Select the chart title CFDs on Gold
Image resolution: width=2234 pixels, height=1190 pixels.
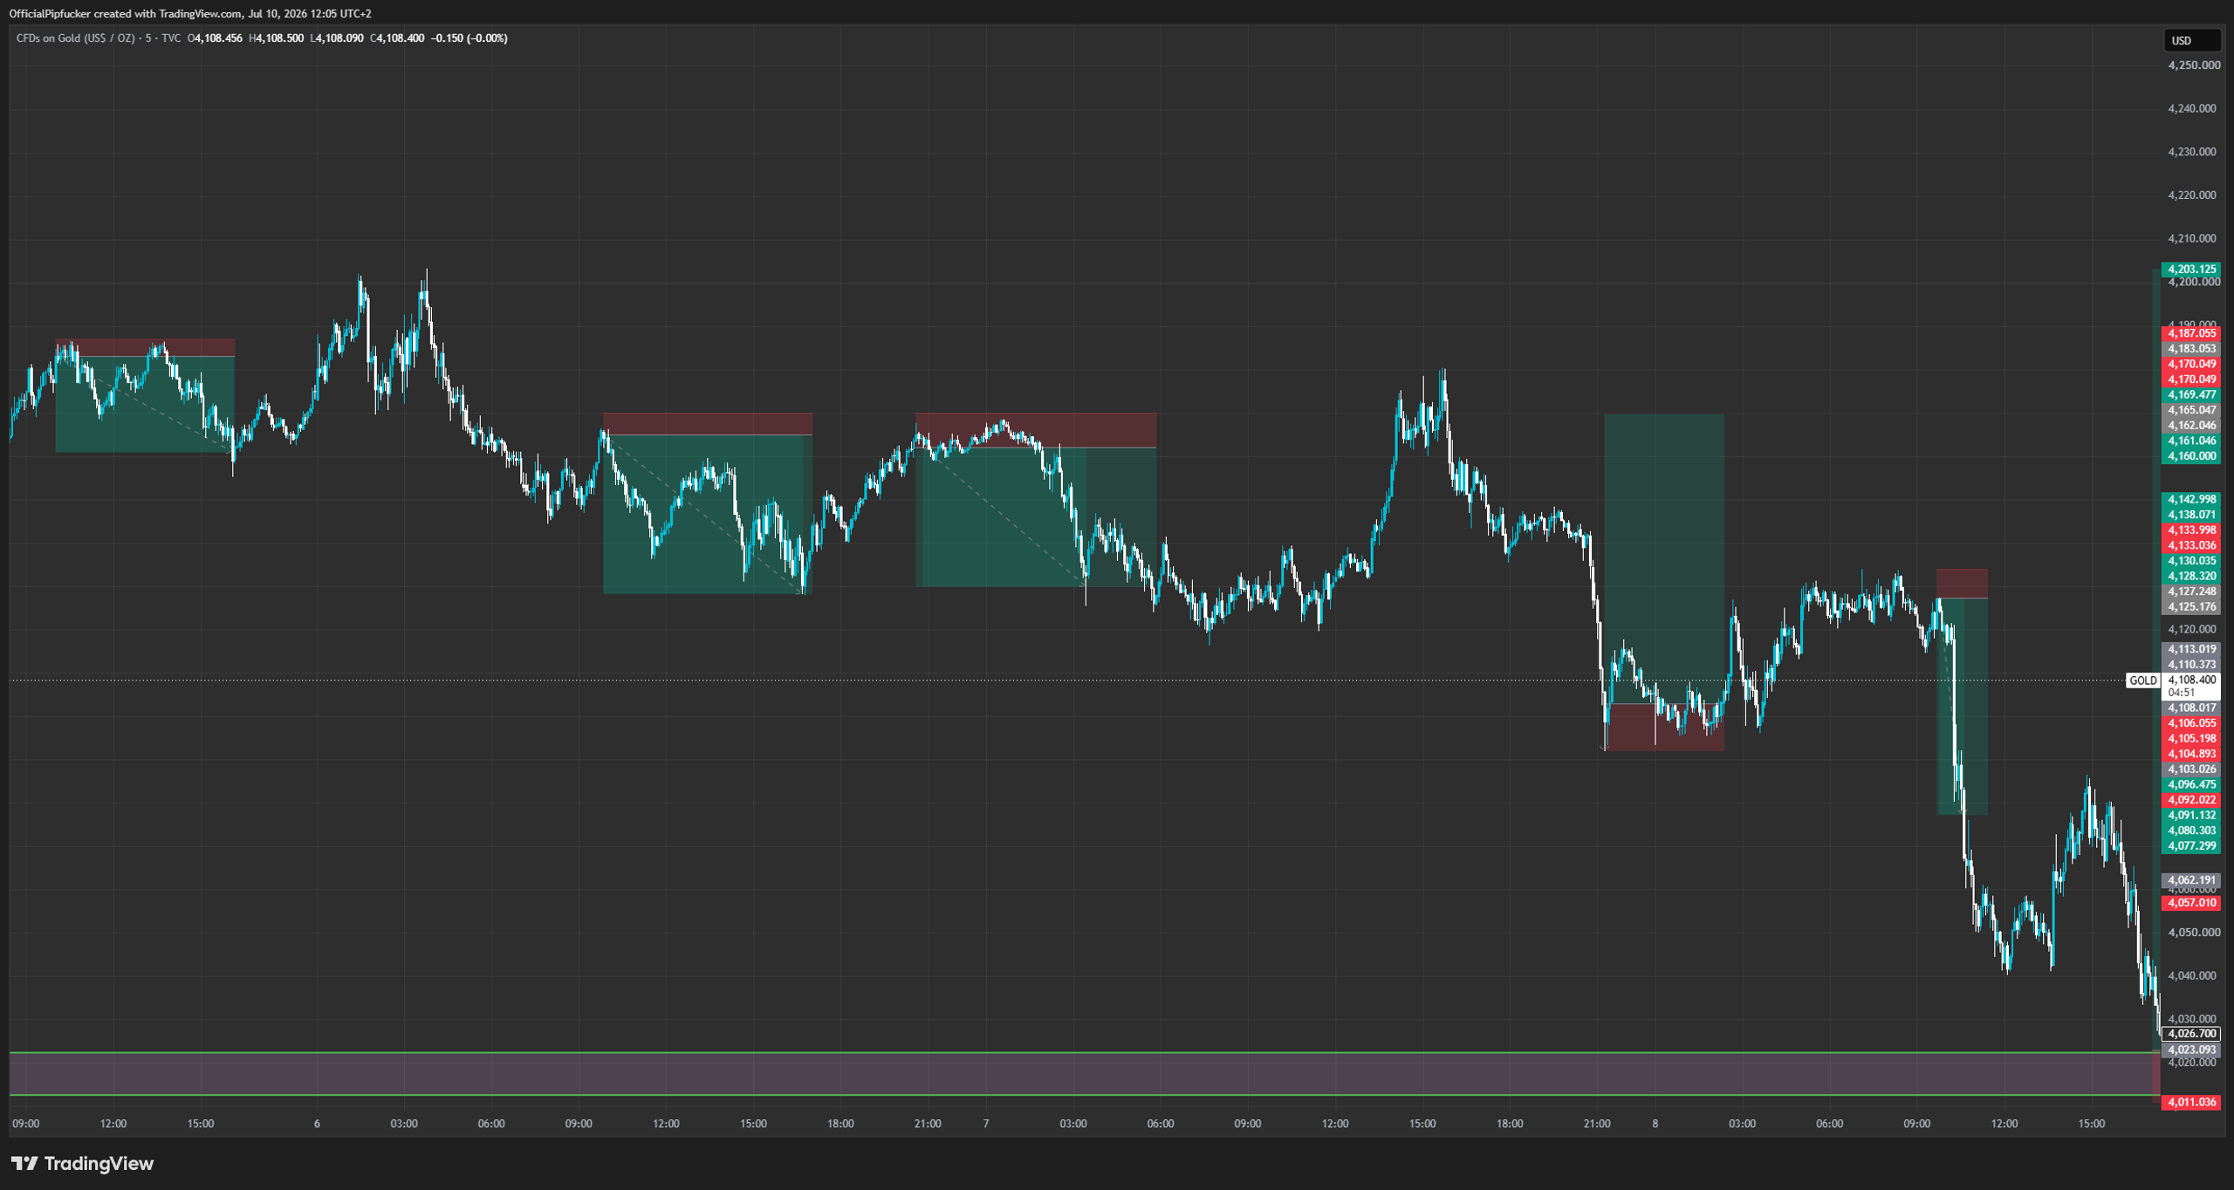click(x=76, y=38)
